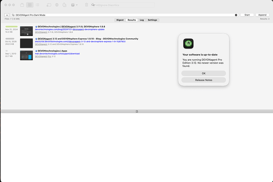The height and width of the screenshot is (182, 273).
Task: Open the discourse.devontechnologies.com result link
Action: click(80, 42)
